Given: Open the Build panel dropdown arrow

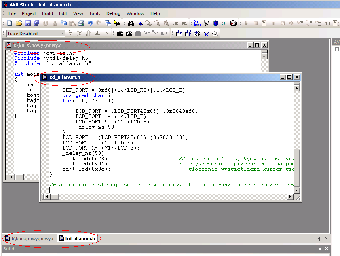Looking at the screenshot, I should pos(320,249).
